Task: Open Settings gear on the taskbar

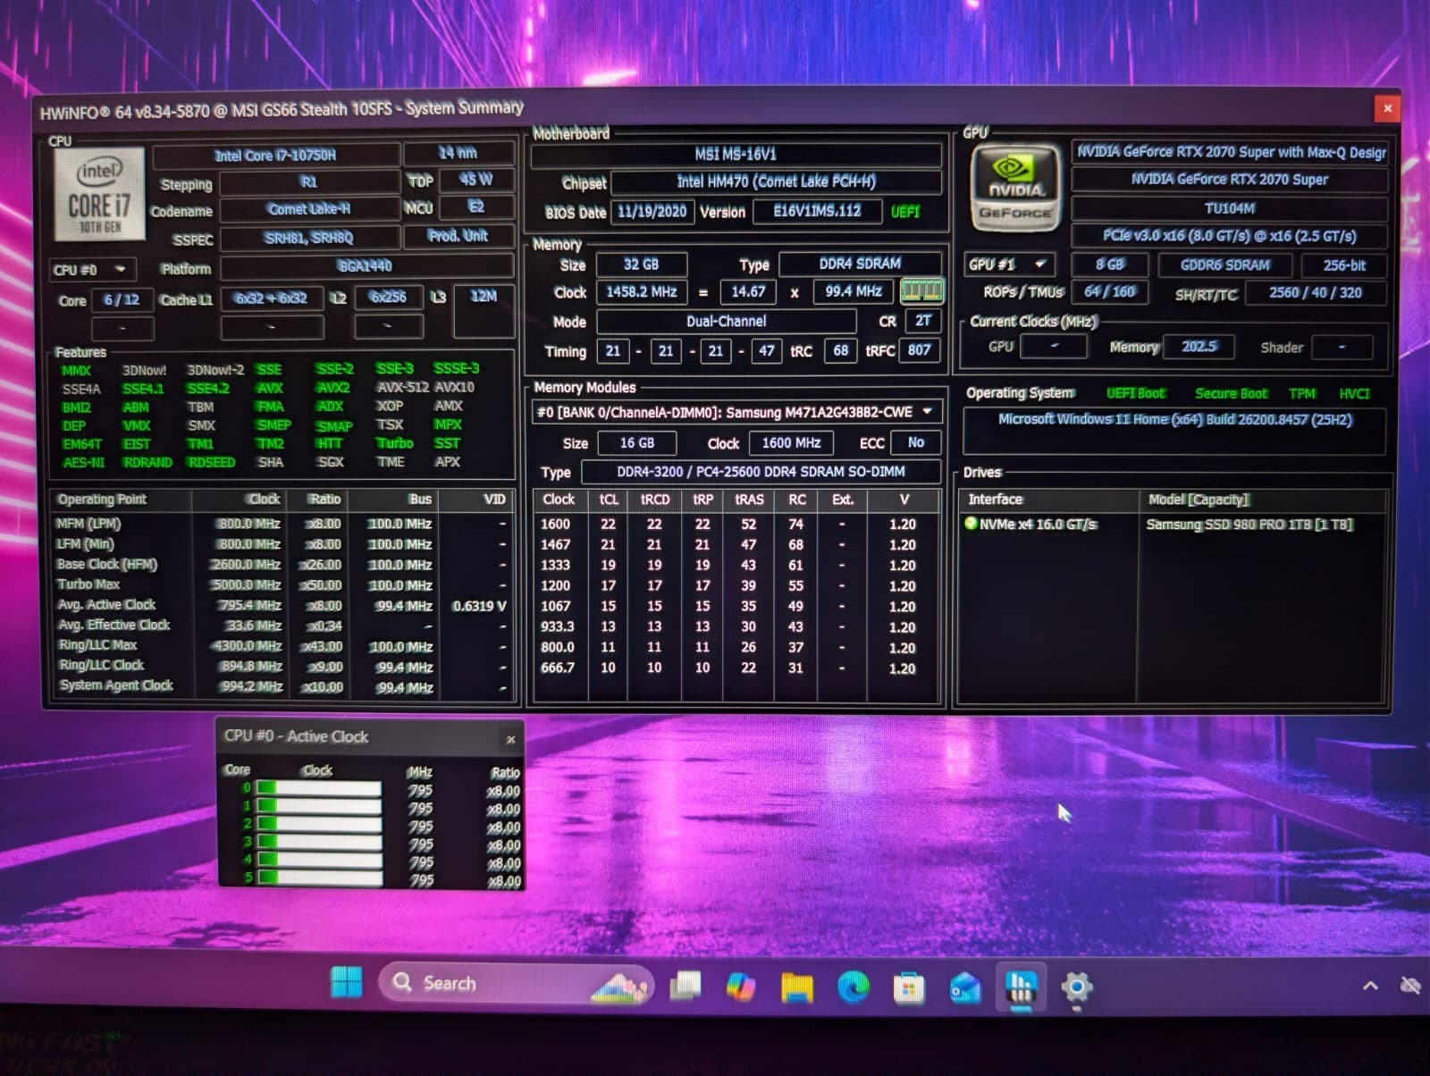Action: coord(1076,988)
